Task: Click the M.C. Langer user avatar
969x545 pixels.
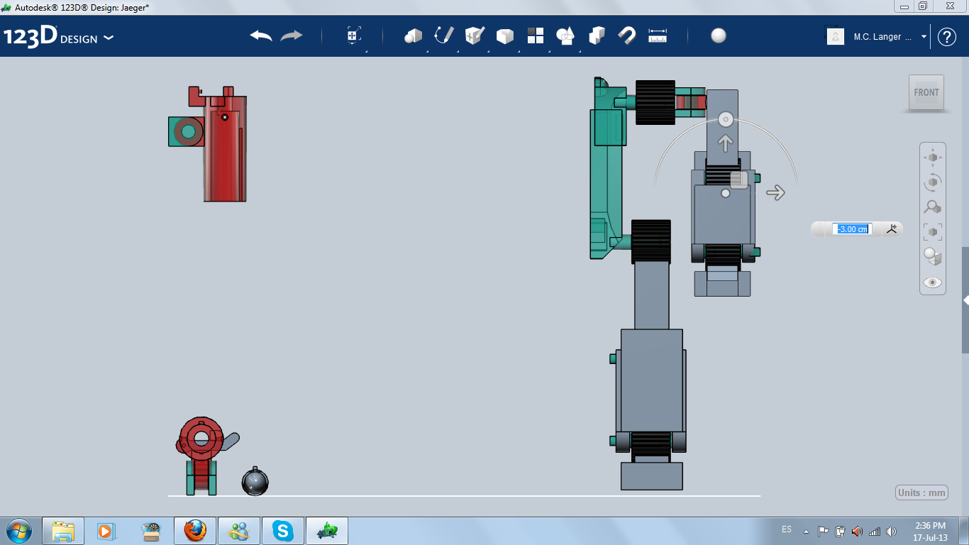Action: coord(836,36)
